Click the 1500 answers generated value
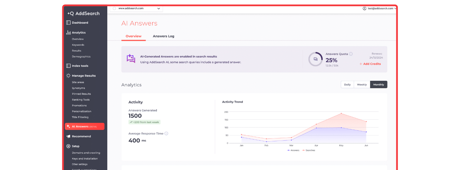Image resolution: width=460 pixels, height=170 pixels. (135, 116)
